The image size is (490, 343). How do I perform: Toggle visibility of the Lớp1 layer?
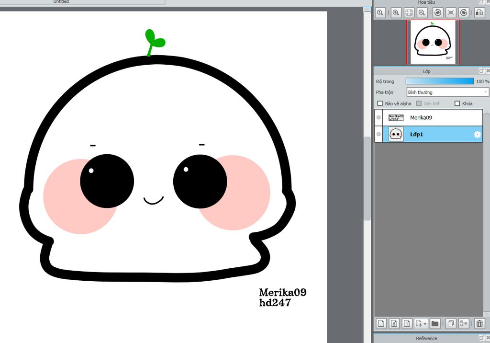point(379,134)
